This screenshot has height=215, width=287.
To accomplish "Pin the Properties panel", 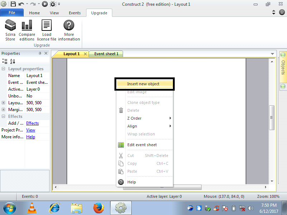I will pyautogui.click(x=40, y=53).
